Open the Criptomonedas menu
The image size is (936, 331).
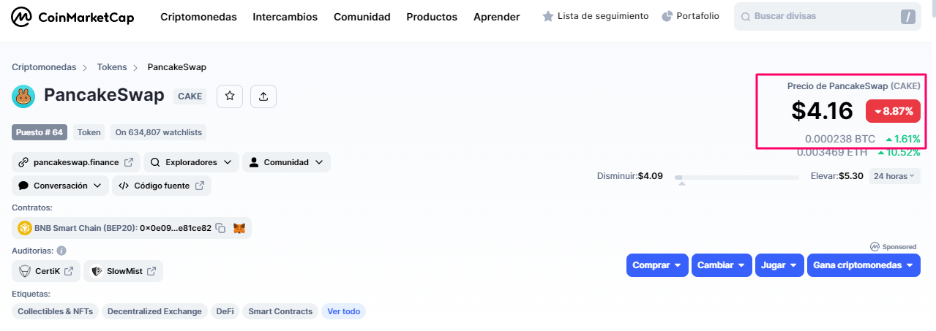(198, 17)
